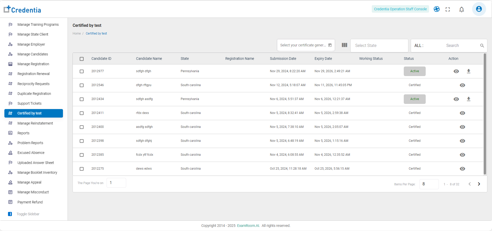
Task: View details of candidate 2012411
Action: click(462, 113)
